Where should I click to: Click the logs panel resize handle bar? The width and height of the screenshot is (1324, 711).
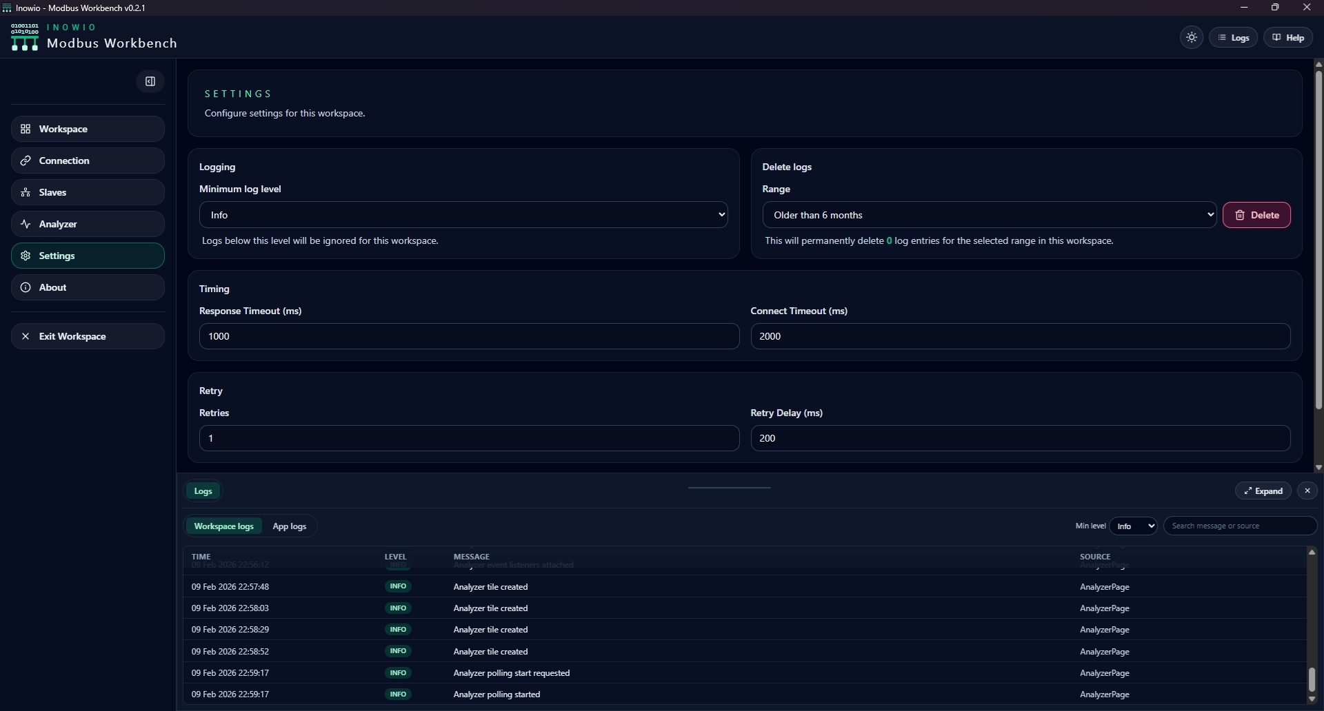click(730, 488)
